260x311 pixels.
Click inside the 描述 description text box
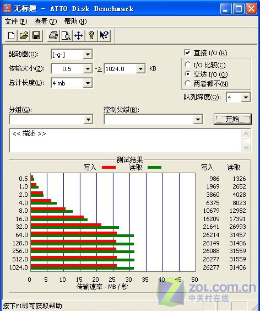tap(126, 141)
